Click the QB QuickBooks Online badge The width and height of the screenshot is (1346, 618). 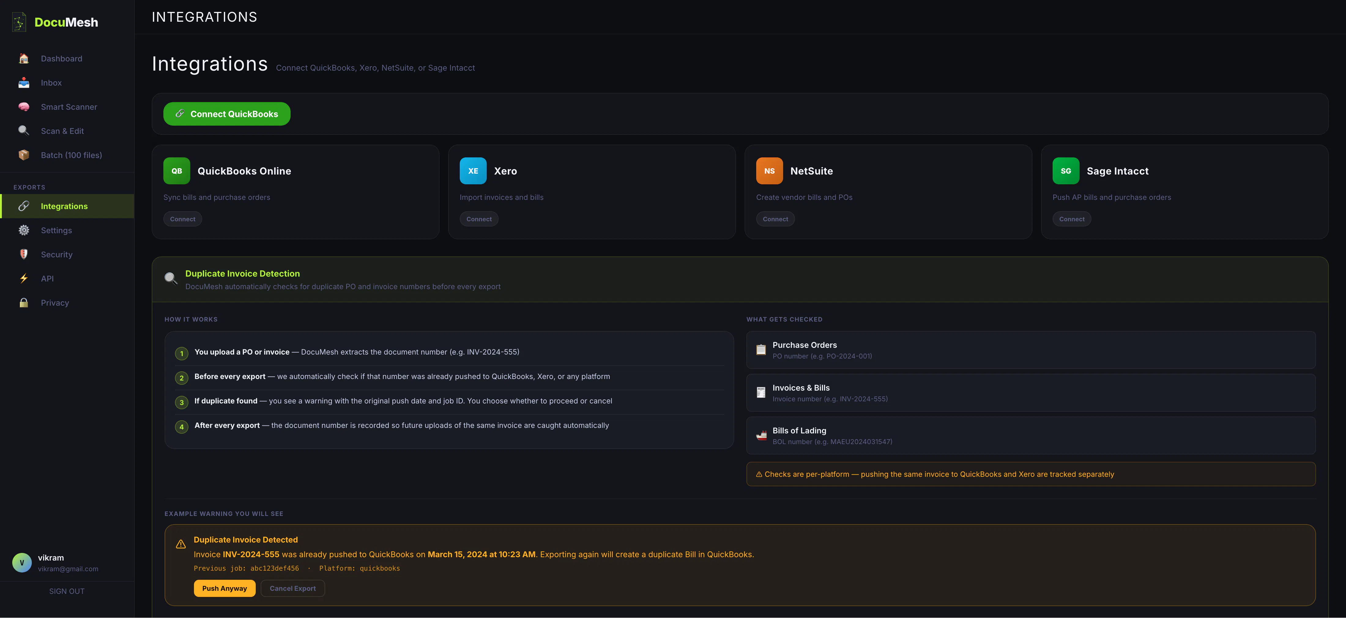point(177,171)
